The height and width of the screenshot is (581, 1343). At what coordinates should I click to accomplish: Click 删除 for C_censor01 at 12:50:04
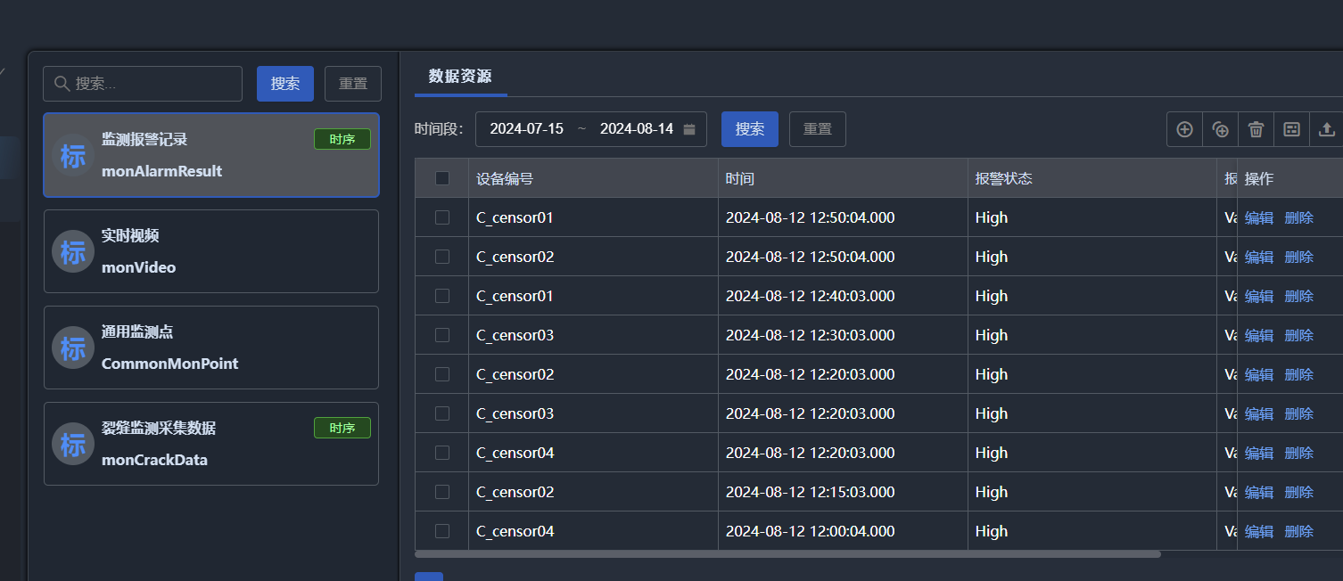tap(1299, 217)
